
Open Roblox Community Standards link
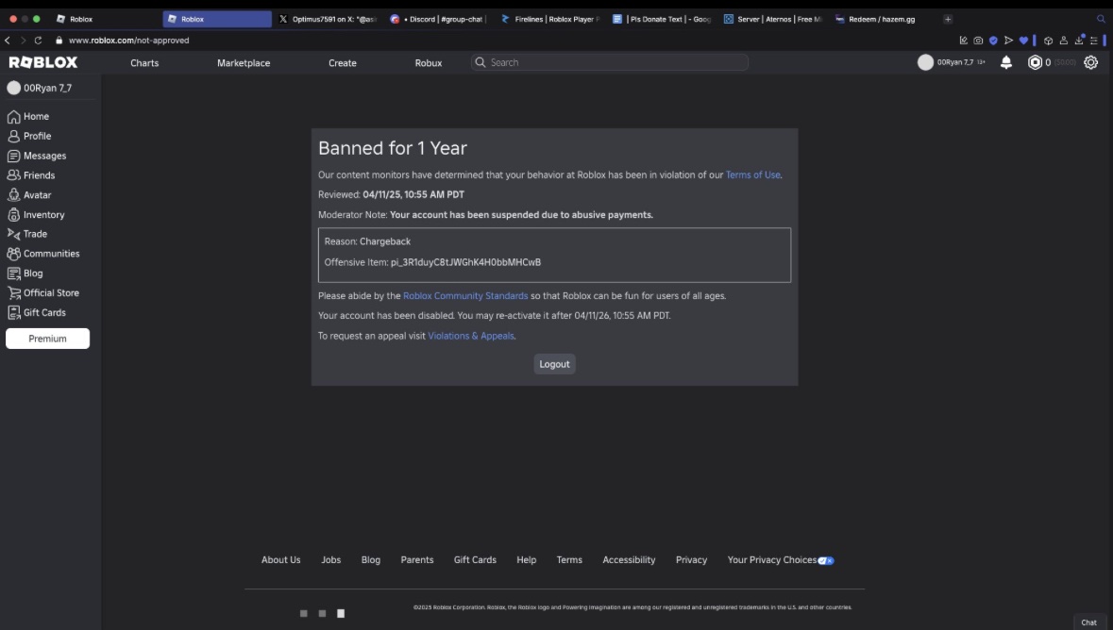click(x=465, y=296)
